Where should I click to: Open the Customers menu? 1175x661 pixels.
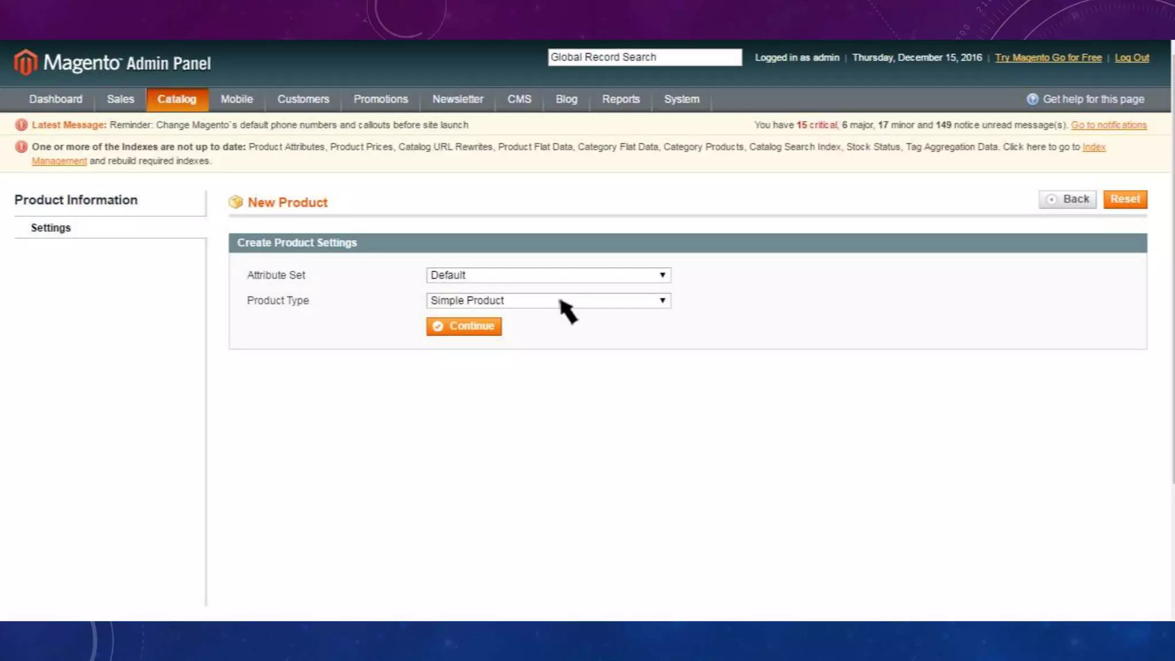(303, 99)
